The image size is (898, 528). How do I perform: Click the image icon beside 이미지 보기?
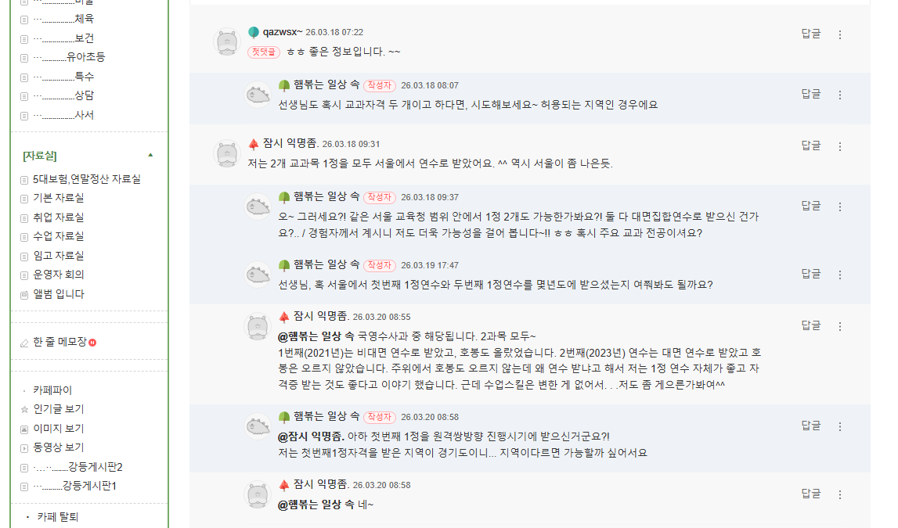click(24, 429)
